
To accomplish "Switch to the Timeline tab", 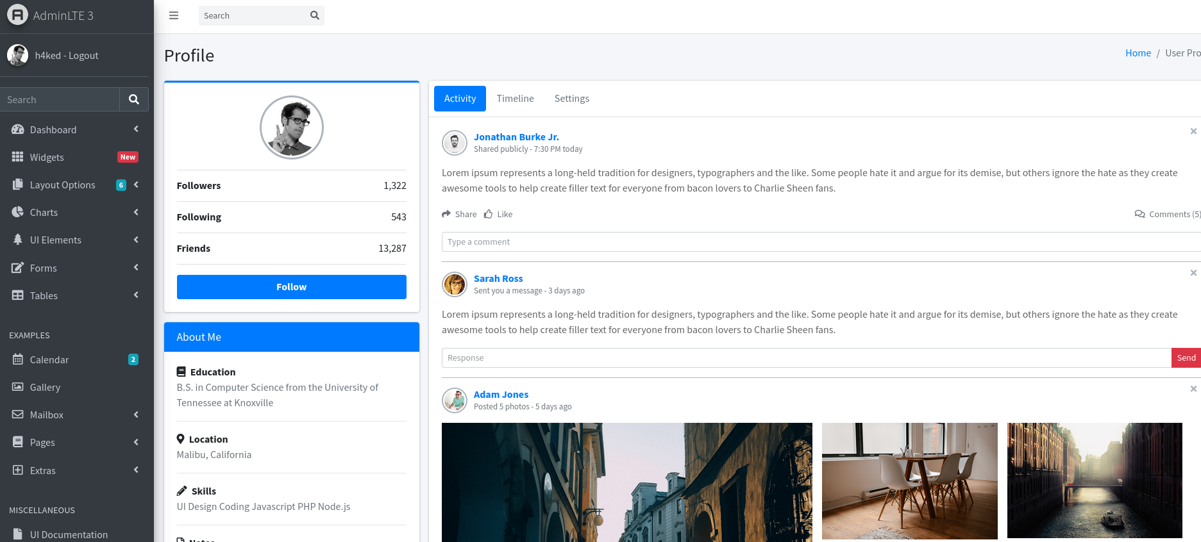I will tap(515, 99).
